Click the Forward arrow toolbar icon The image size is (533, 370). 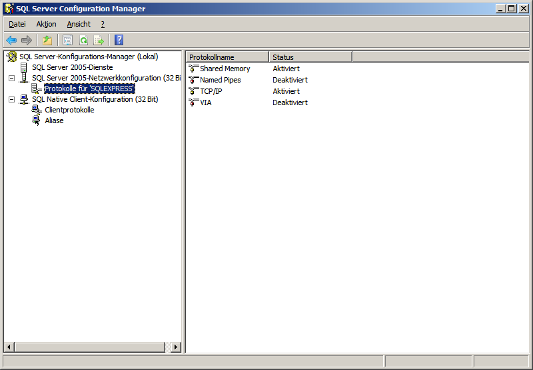pyautogui.click(x=27, y=40)
